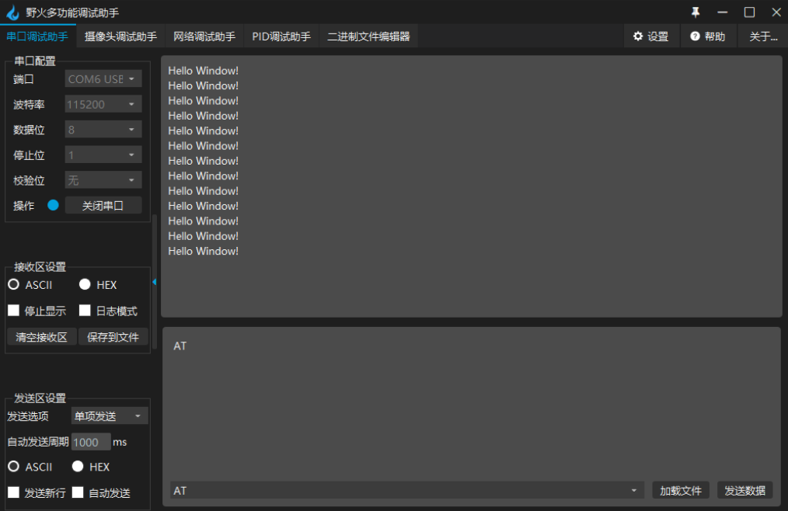Enable 停止显示 checkbox
Viewport: 788px width, 511px height.
[x=13, y=311]
